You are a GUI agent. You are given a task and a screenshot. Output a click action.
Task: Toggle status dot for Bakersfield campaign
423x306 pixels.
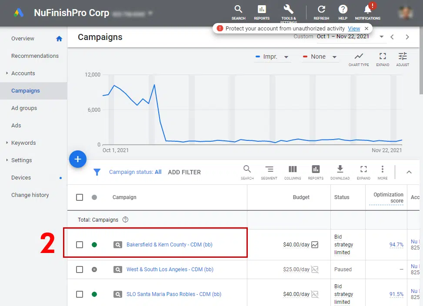tap(94, 245)
